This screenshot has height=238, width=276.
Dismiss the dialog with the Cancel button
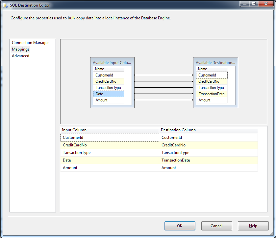point(216,226)
